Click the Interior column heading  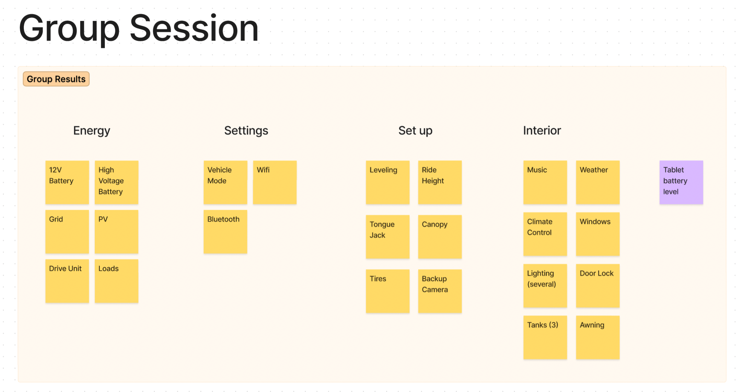pos(542,131)
